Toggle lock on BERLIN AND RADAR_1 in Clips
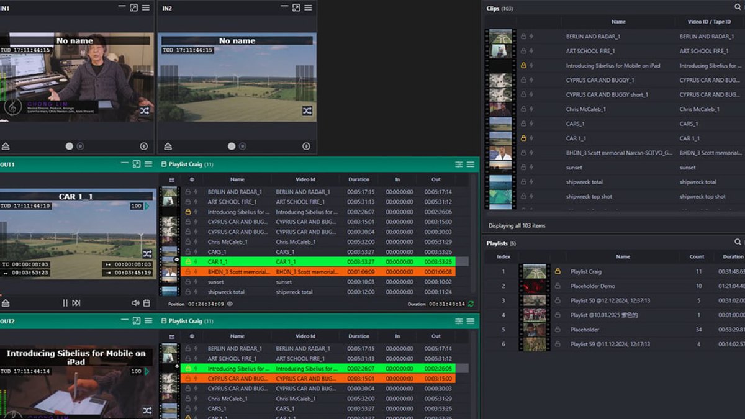 point(523,37)
